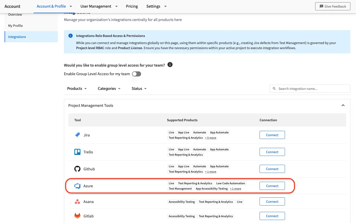Viewport: 356px width, 223px height.
Task: Click Test Reporting & Analytics tag for Github
Action: click(186, 172)
